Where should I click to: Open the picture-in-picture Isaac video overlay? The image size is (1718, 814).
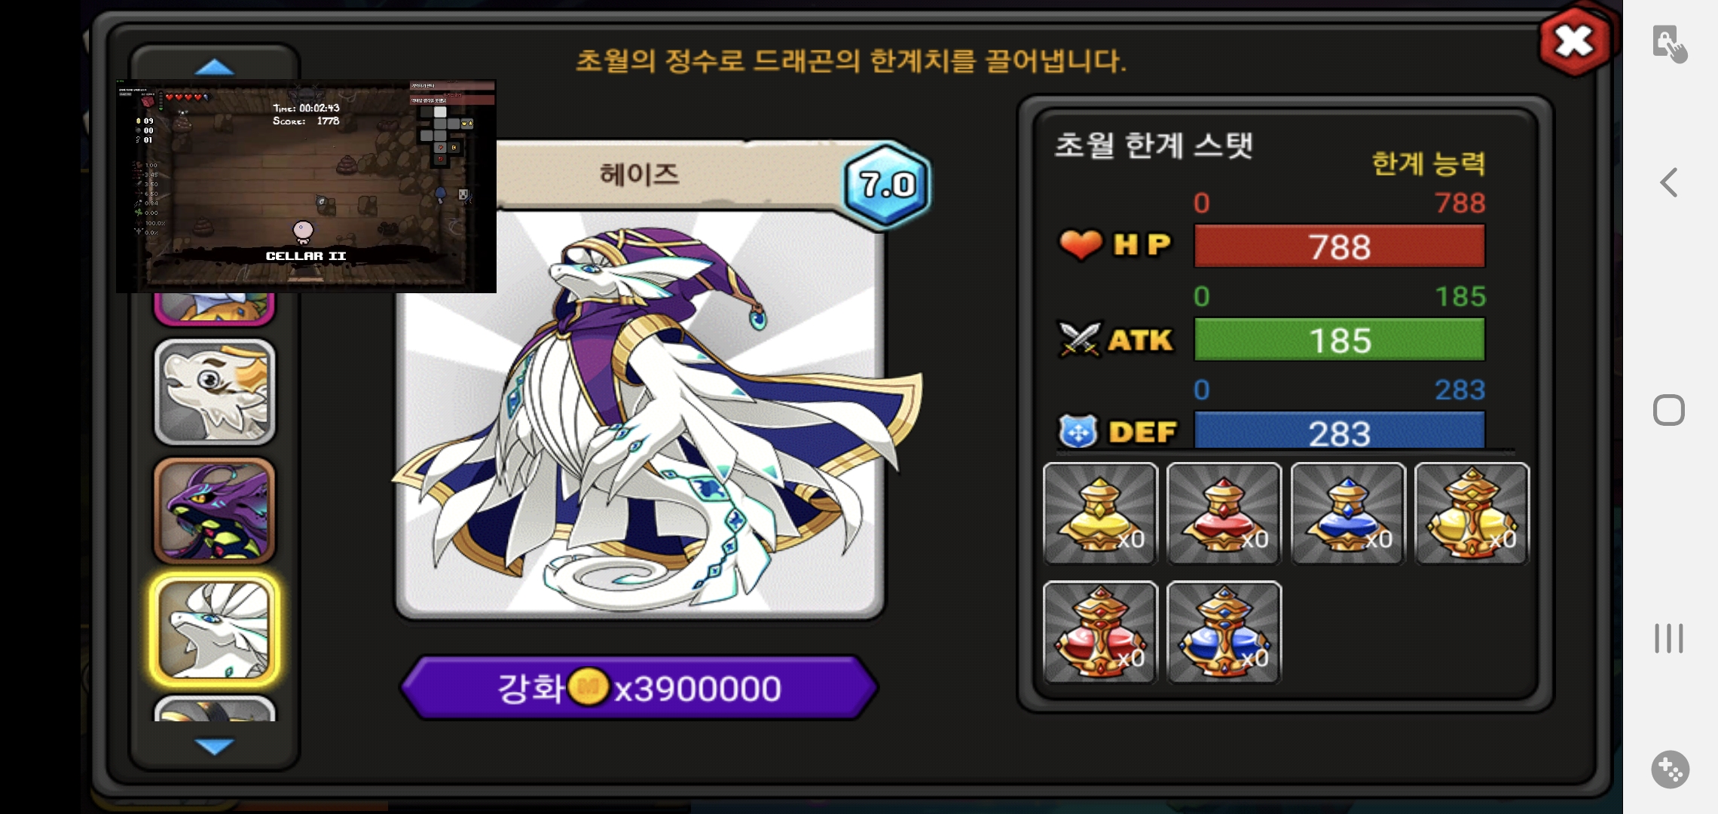pos(306,185)
